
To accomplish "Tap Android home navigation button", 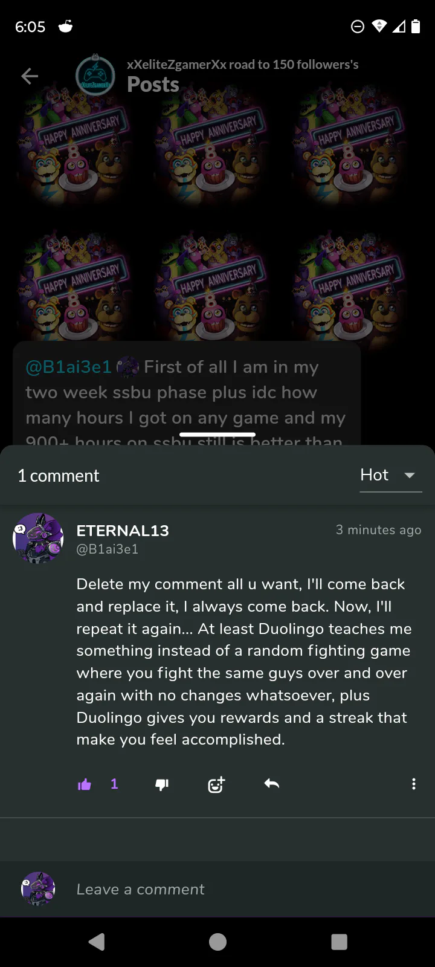I will click(217, 942).
